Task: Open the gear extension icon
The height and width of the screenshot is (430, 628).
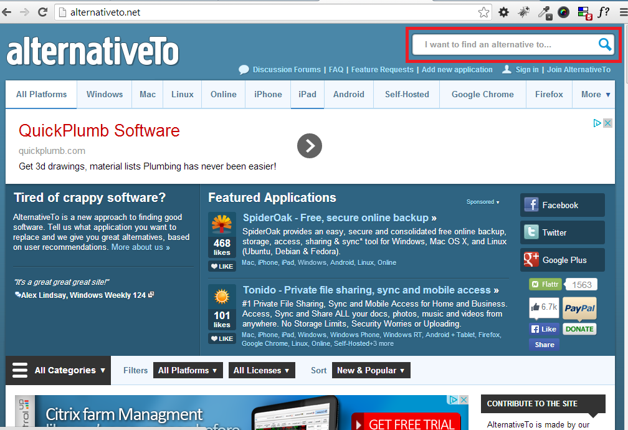Action: click(x=503, y=12)
